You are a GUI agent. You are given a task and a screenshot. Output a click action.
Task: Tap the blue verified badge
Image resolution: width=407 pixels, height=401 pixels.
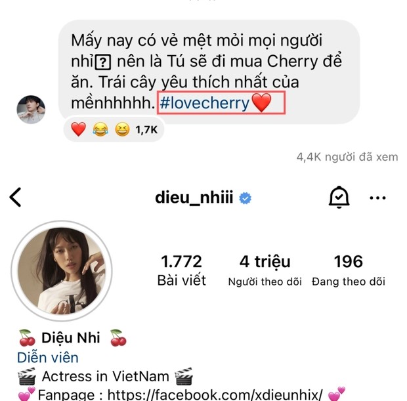(x=245, y=198)
